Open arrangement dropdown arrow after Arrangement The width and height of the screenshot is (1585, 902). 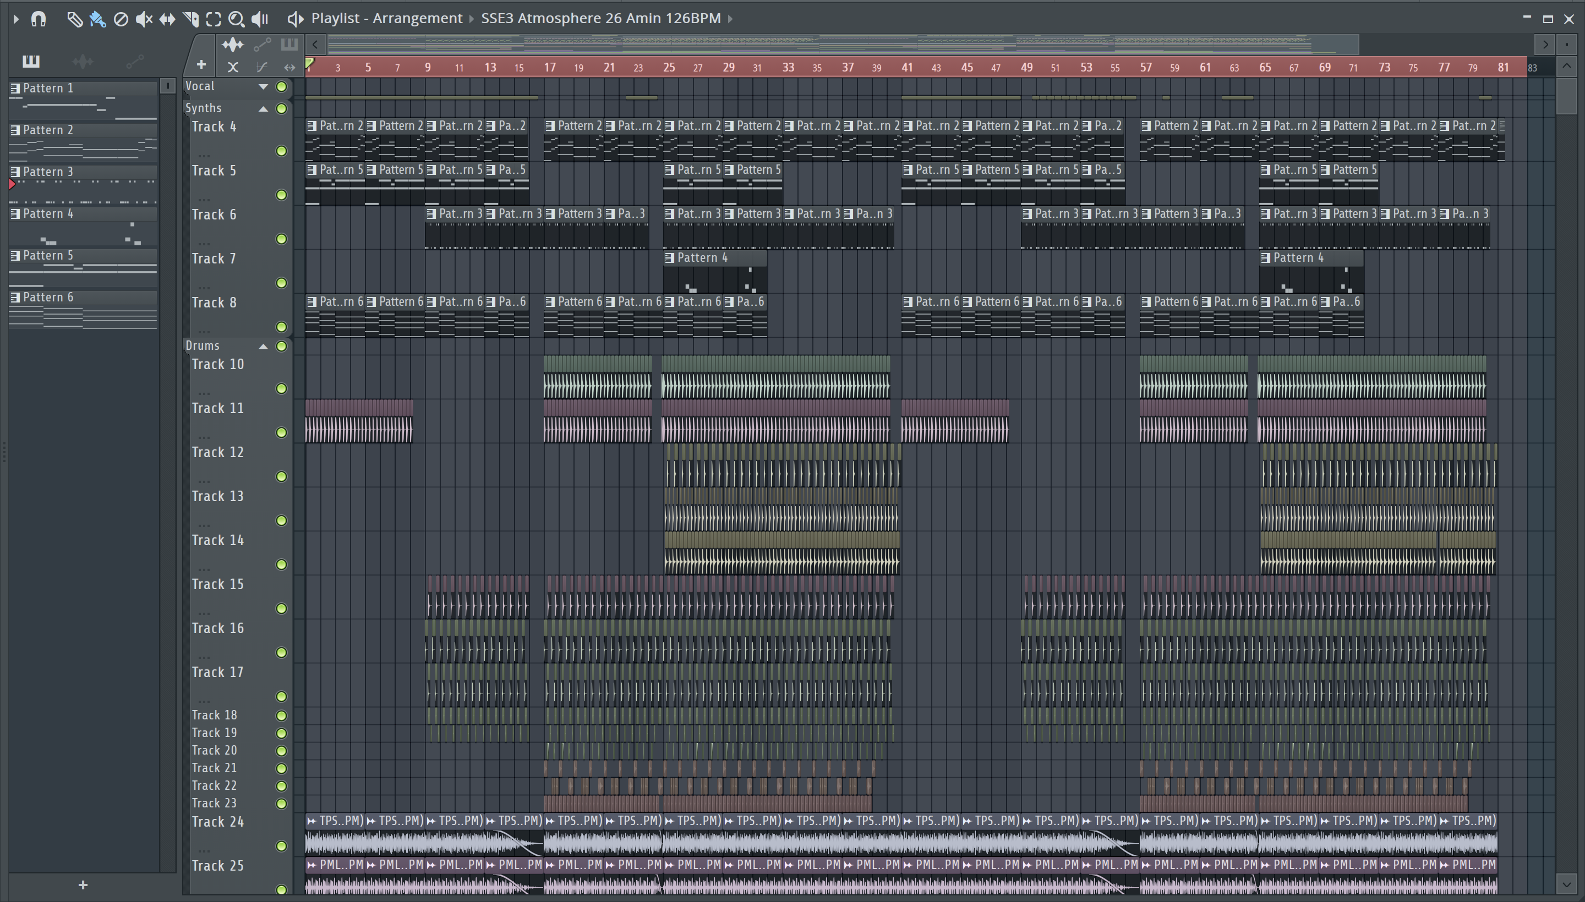click(471, 19)
